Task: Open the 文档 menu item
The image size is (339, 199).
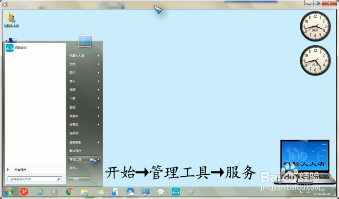Action: [84, 64]
